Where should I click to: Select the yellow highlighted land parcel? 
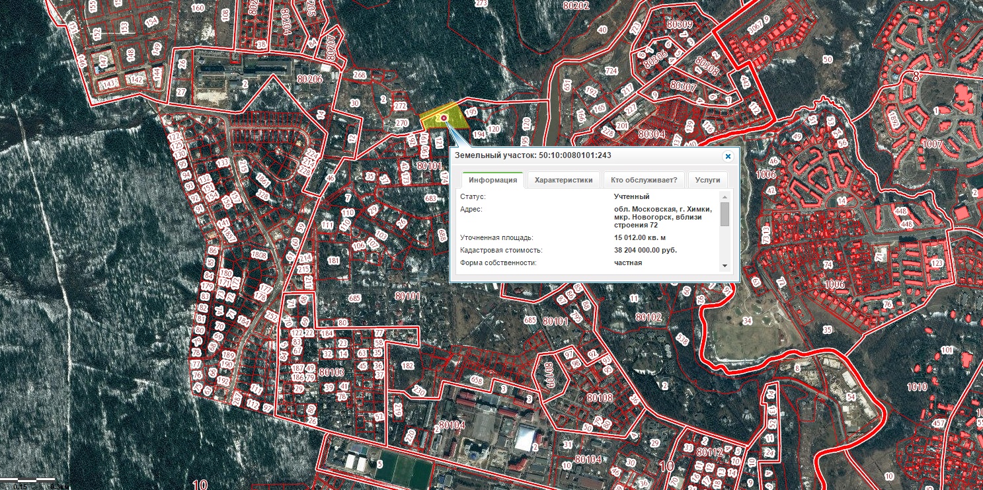(x=432, y=119)
